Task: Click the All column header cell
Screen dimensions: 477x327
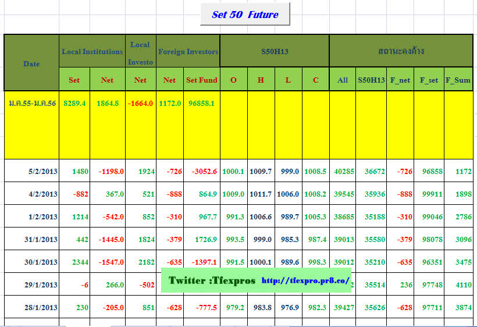Action: pyautogui.click(x=343, y=80)
